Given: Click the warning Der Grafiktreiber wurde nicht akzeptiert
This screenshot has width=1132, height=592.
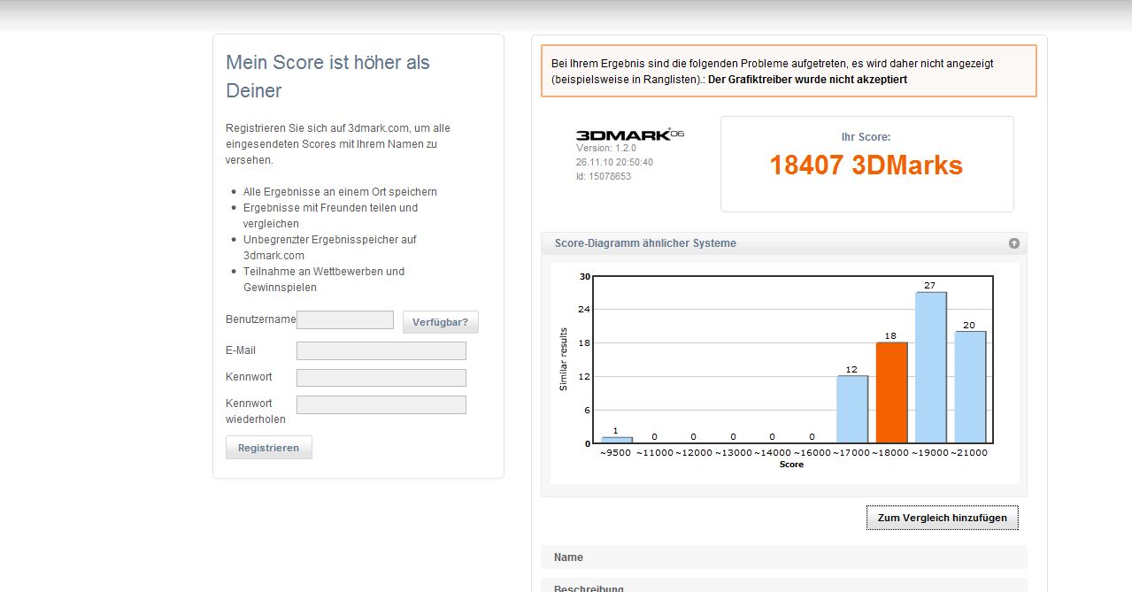Looking at the screenshot, I should click(807, 80).
